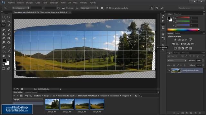Open the Actions panel play icon
206x115 pixels.
[x=163, y=21]
